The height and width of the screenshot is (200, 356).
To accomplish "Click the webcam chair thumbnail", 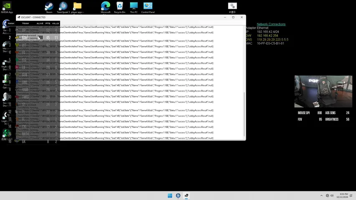I will click(x=323, y=91).
